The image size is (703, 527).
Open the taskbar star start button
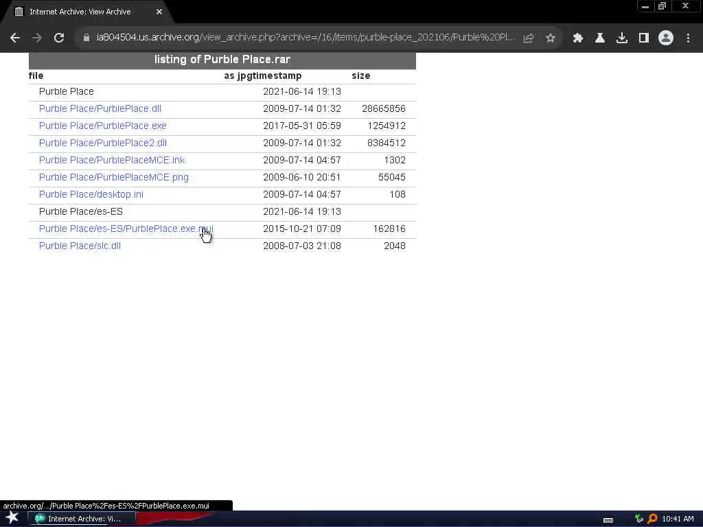coord(12,518)
